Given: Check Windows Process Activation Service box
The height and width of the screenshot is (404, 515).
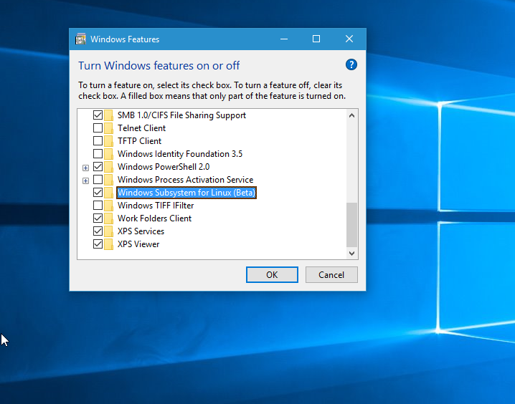Looking at the screenshot, I should (x=98, y=180).
